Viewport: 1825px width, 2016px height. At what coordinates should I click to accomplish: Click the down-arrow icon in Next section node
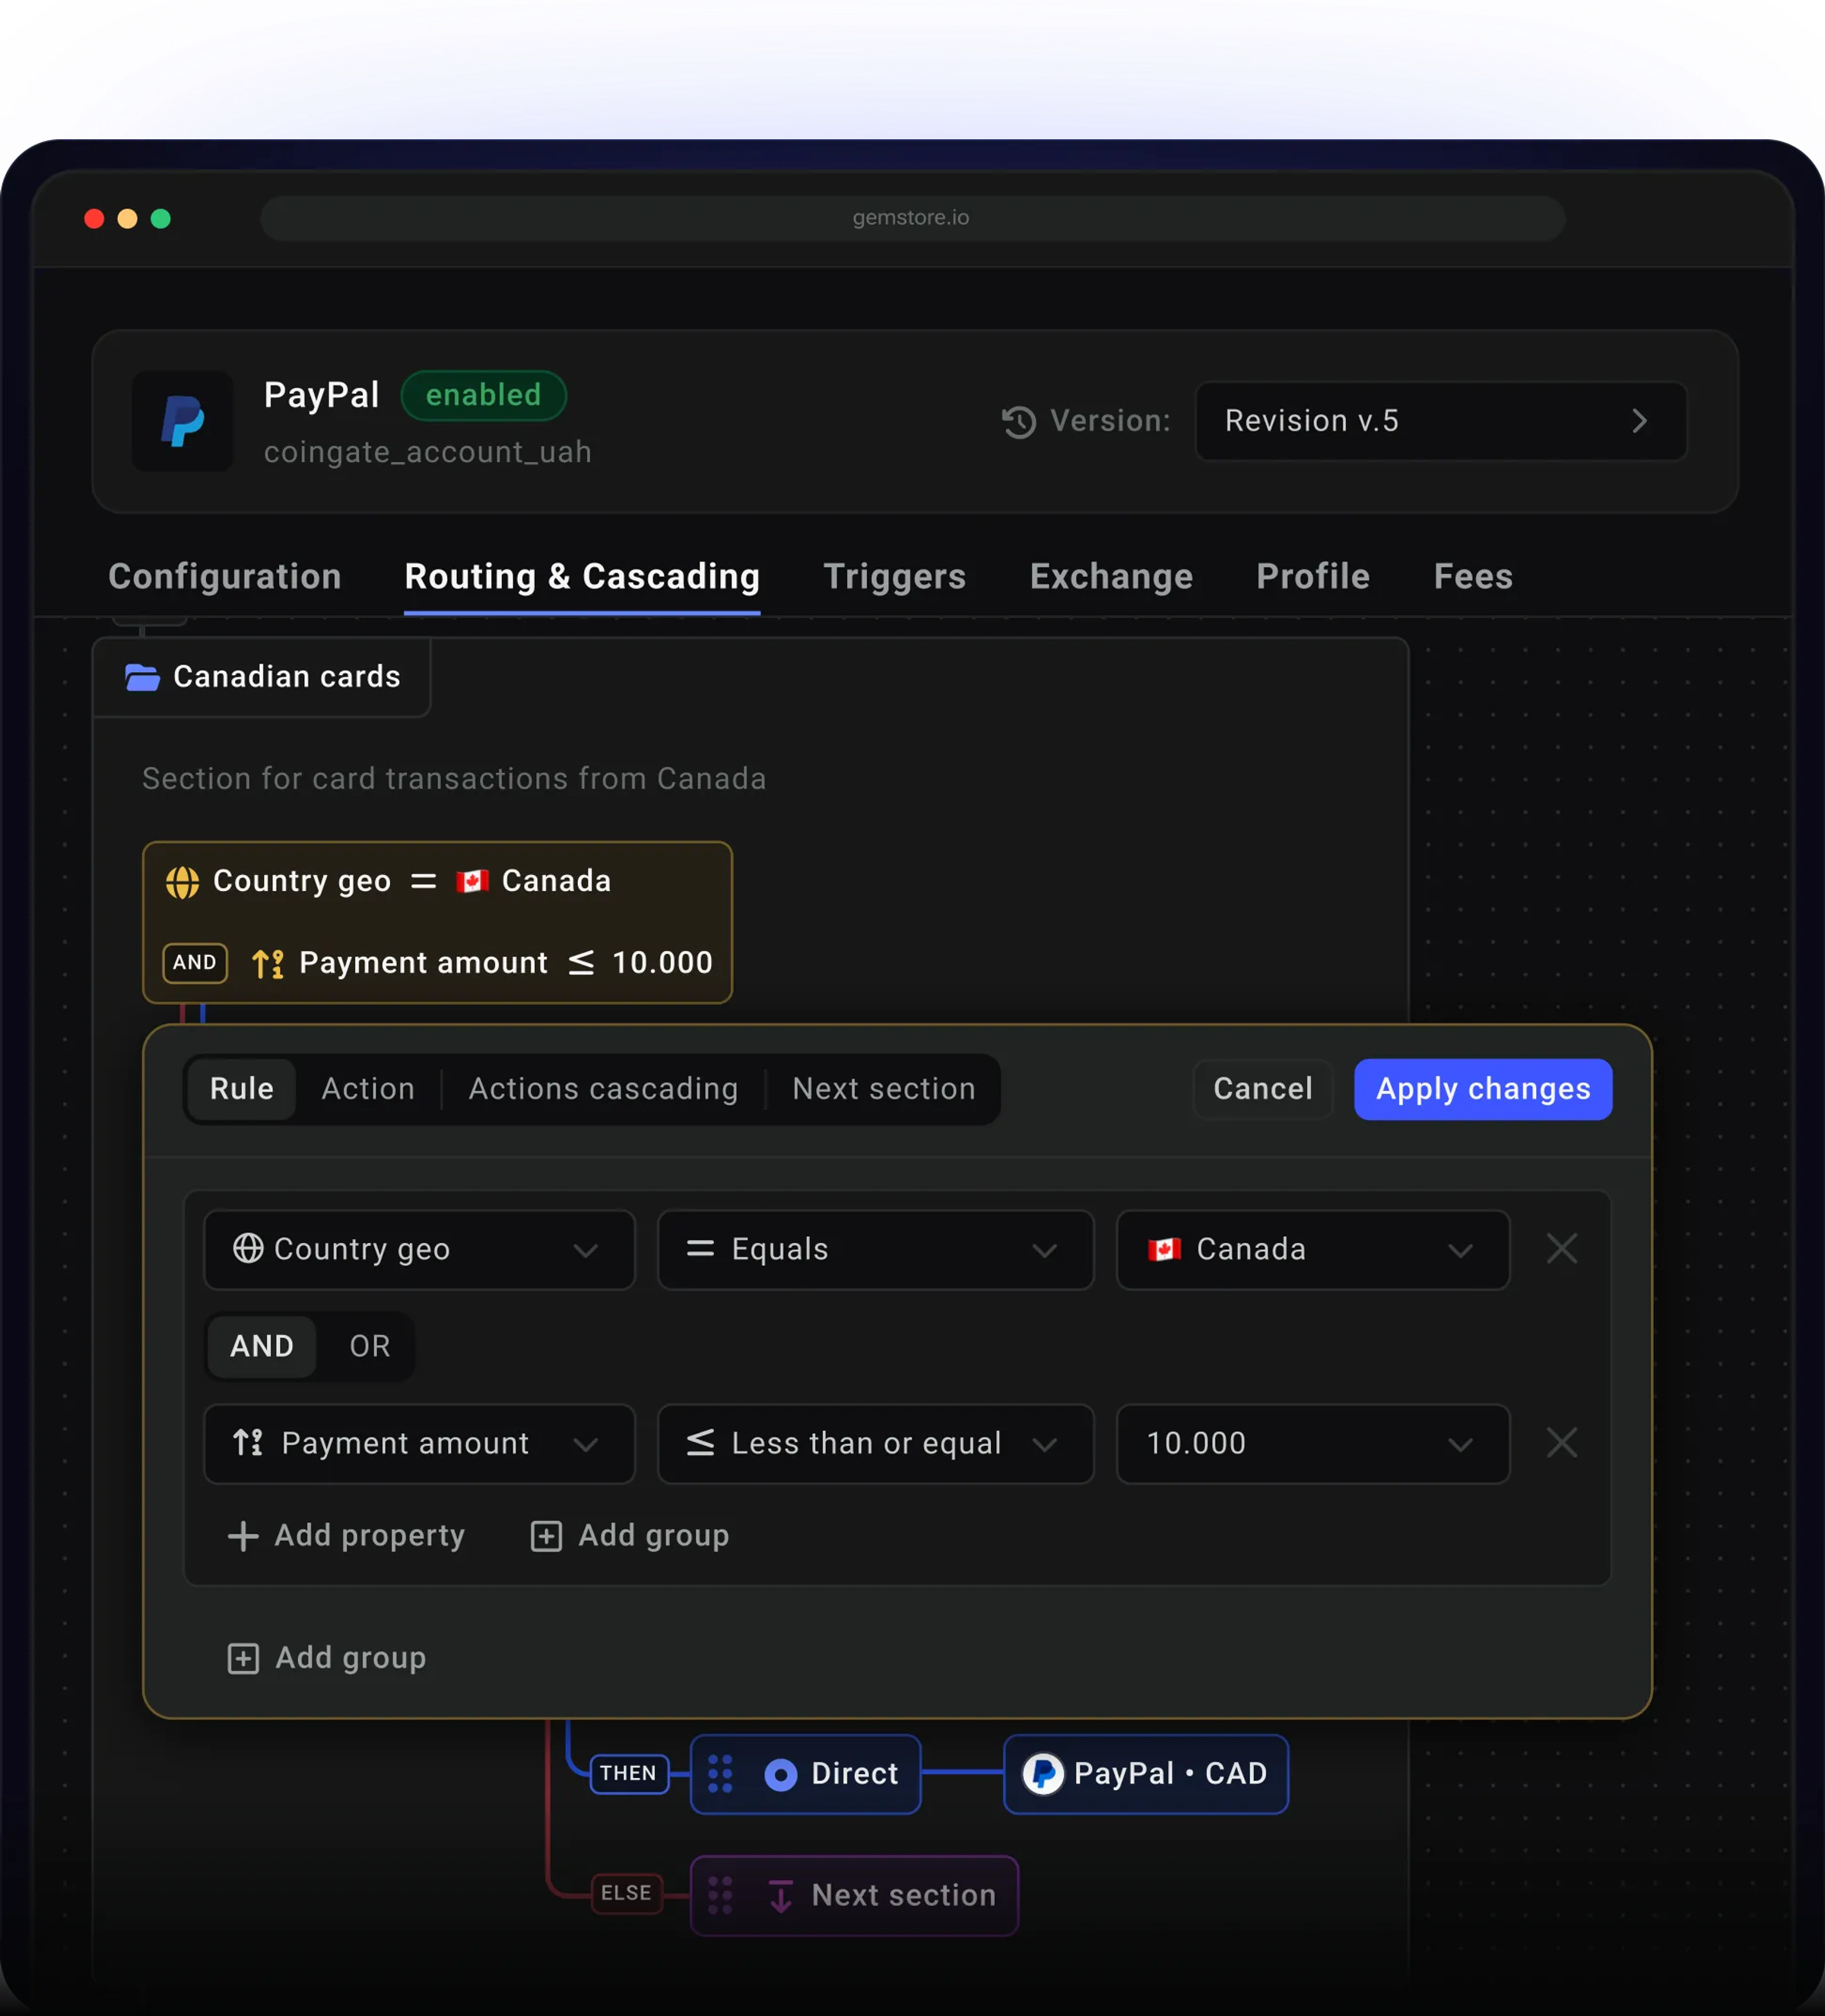pyautogui.click(x=780, y=1896)
